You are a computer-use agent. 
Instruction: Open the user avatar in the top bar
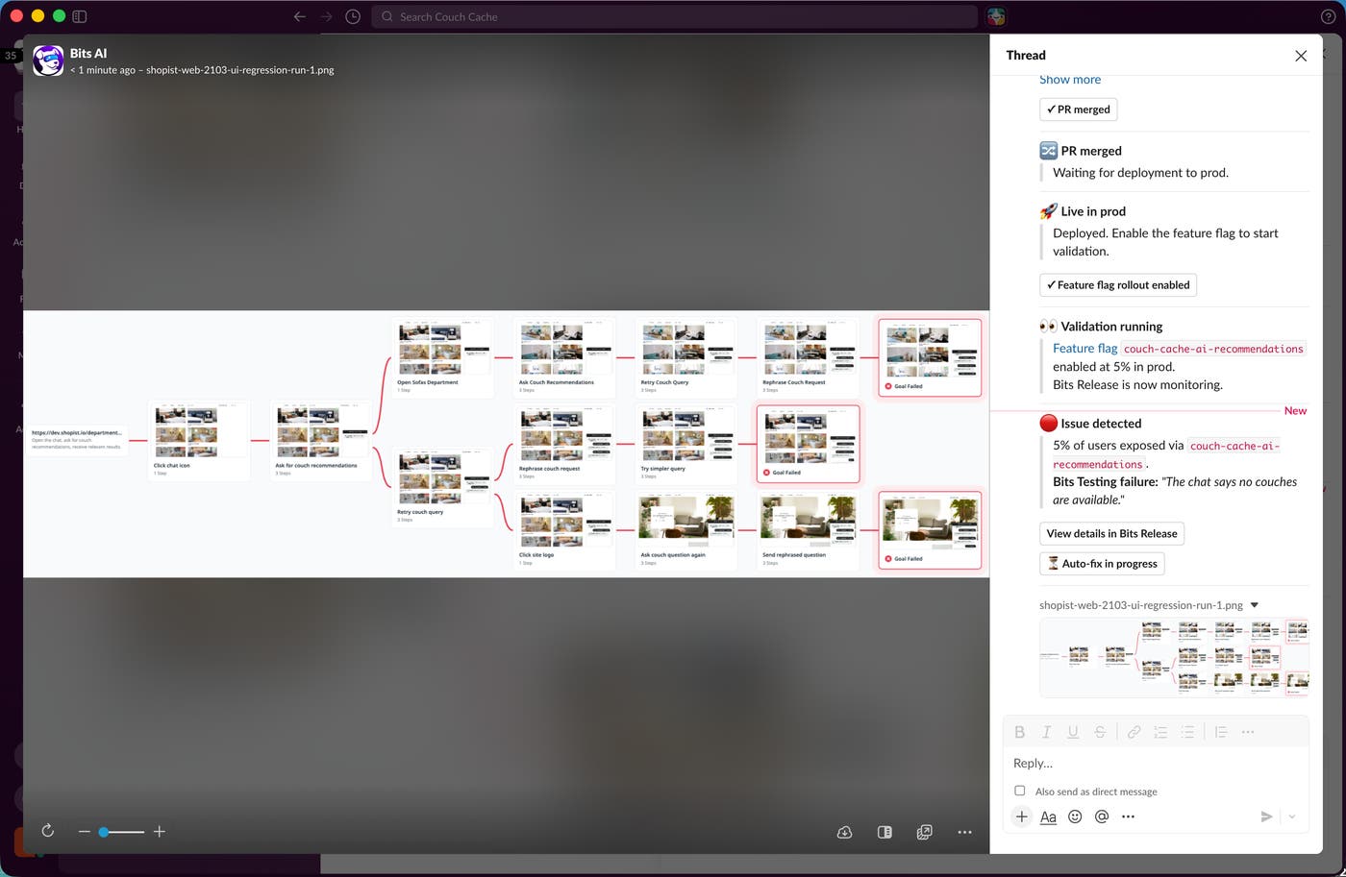tap(996, 16)
